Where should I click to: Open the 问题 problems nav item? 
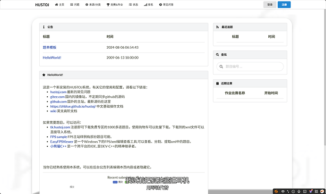pos(75,5)
